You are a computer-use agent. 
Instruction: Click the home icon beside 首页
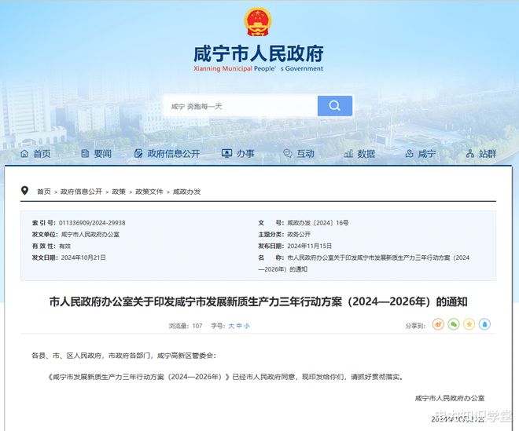click(24, 153)
